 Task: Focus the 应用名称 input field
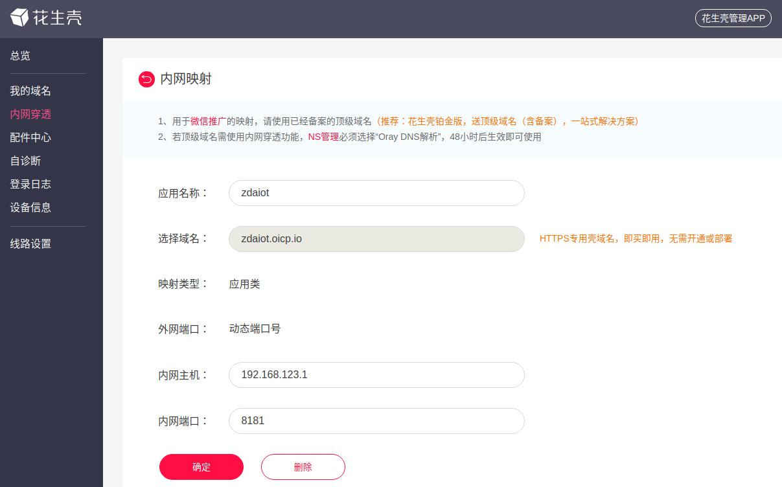(376, 193)
